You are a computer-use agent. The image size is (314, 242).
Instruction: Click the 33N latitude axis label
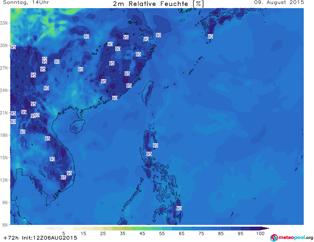[x=4, y=23]
